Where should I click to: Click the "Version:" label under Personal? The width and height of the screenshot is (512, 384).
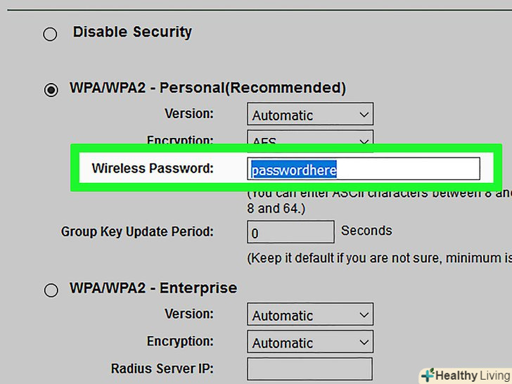click(189, 113)
